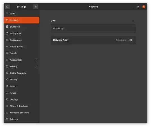
Task: Open Mouse & Touchpad settings
Action: tap(22, 106)
